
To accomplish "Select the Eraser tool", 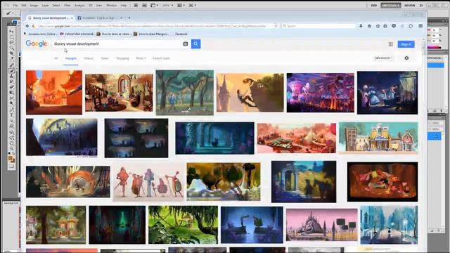I will (x=11, y=87).
